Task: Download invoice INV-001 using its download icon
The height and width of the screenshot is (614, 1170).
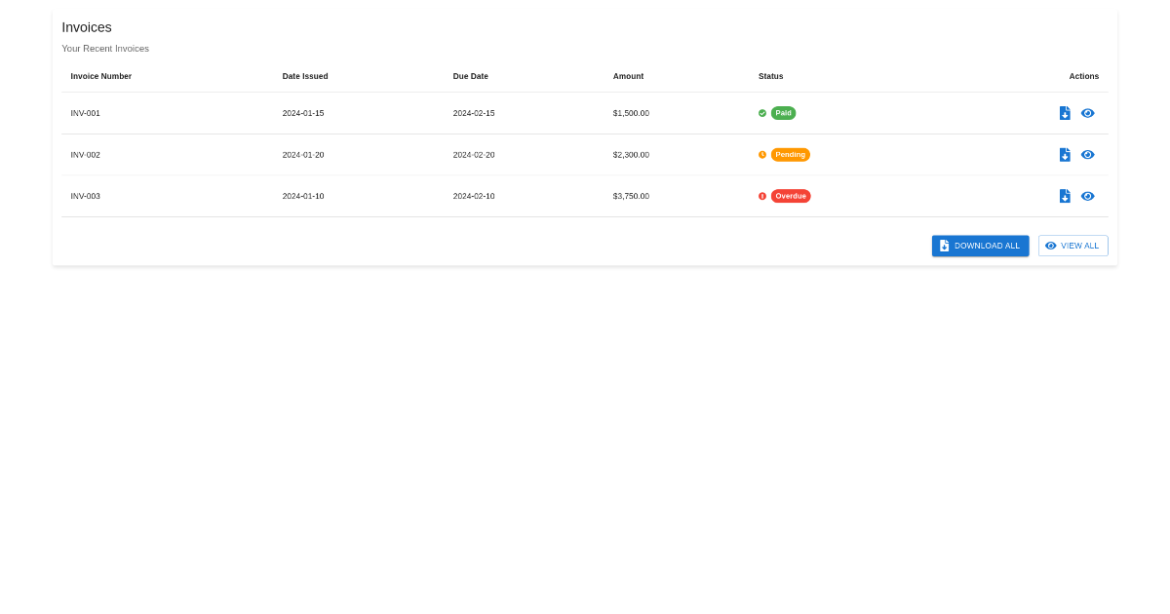Action: [1065, 113]
